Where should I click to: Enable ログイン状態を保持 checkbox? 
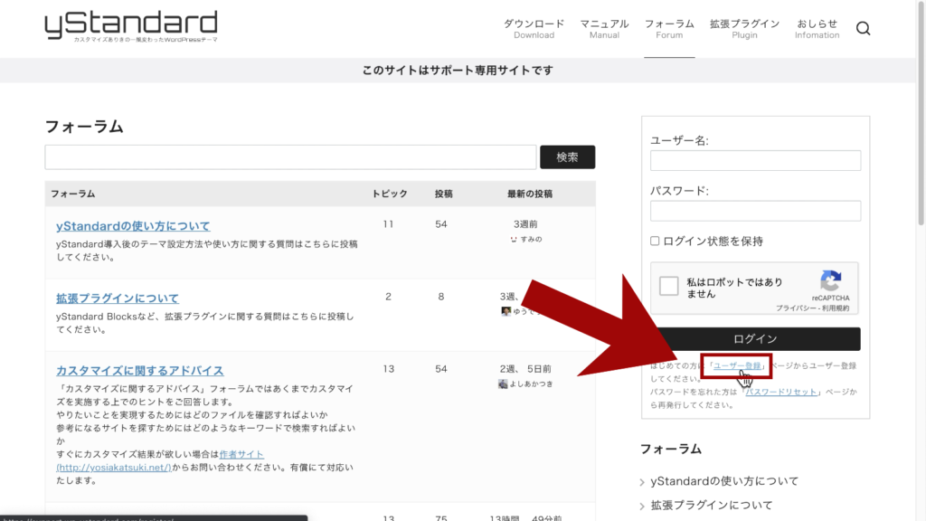[655, 242]
